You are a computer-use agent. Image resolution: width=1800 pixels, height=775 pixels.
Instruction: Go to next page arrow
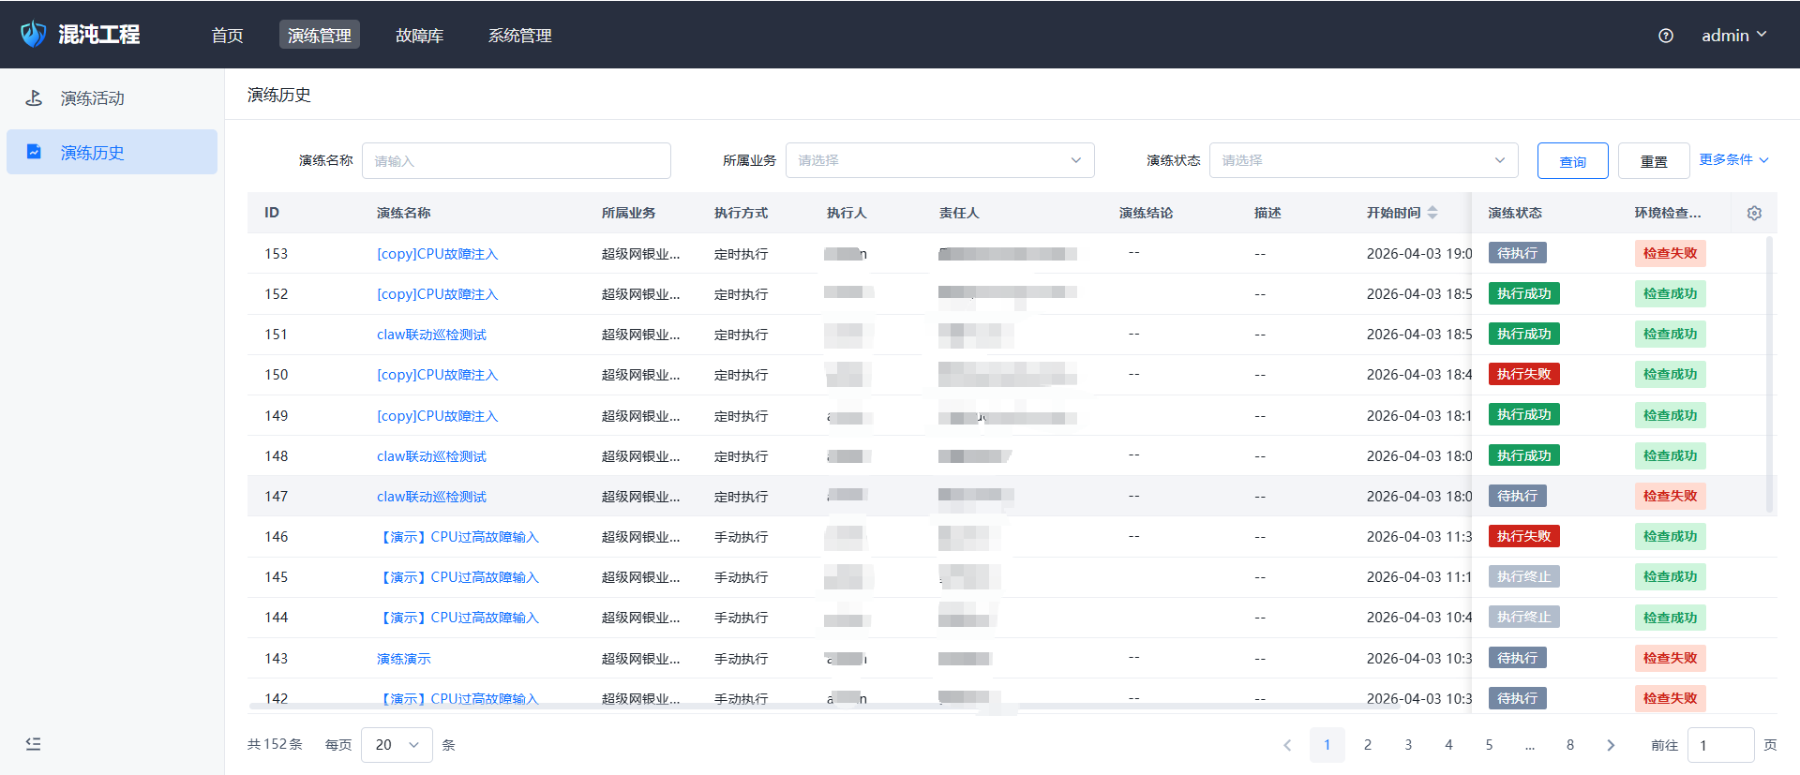coord(1610,745)
